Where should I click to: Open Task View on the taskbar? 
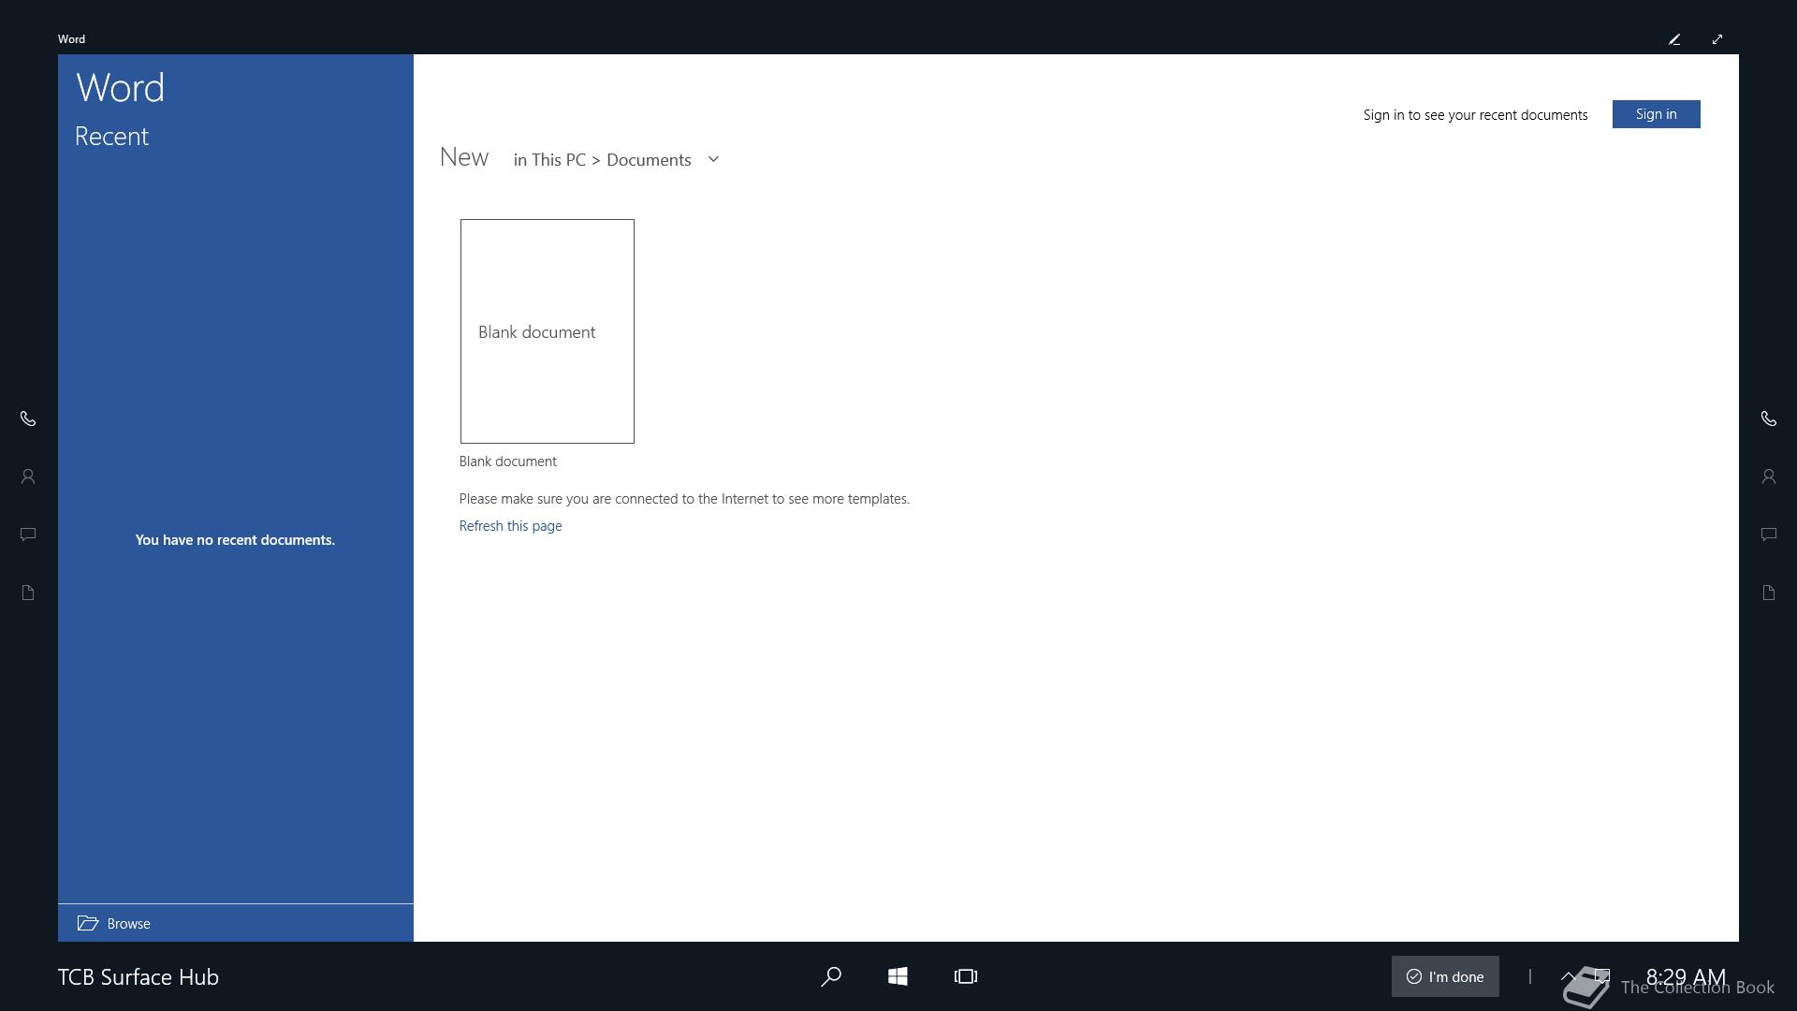966,976
